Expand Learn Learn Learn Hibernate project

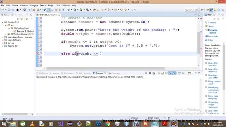point(3,37)
